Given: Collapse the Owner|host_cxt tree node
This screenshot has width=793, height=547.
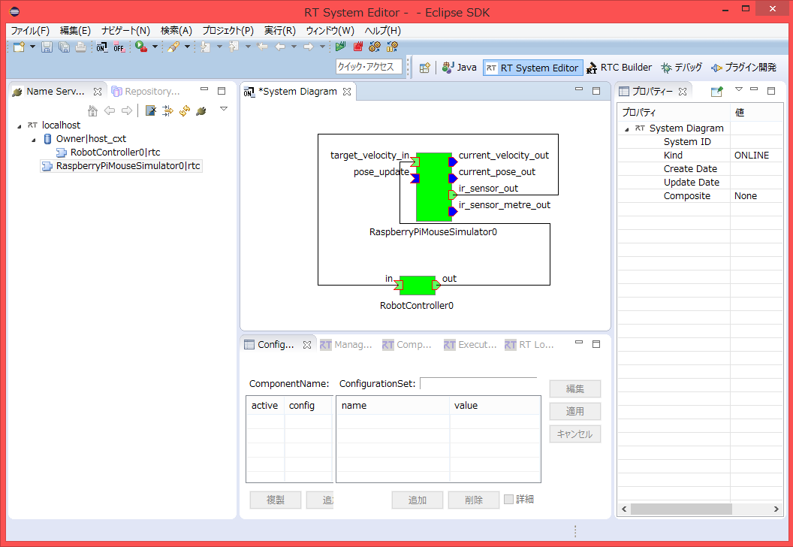Looking at the screenshot, I should point(34,140).
